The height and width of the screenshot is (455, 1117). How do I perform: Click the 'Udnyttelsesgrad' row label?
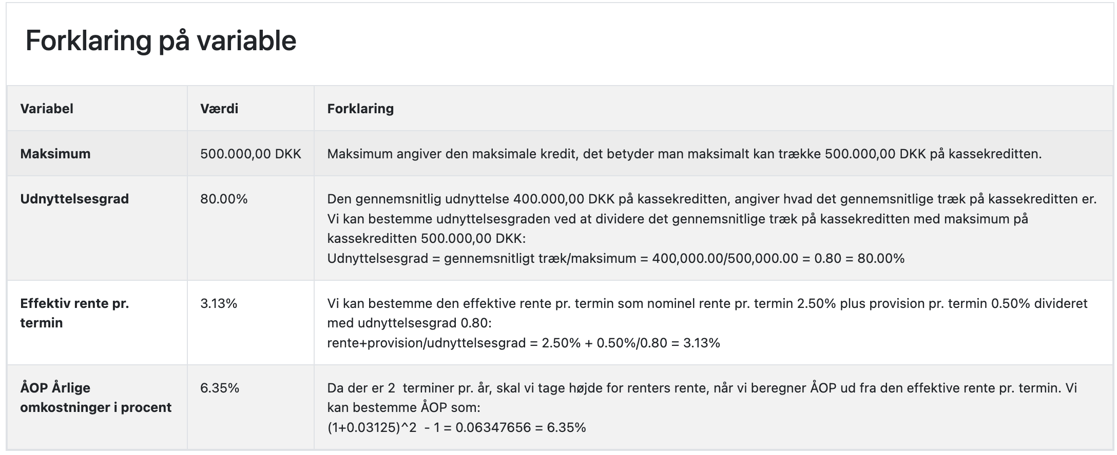[x=74, y=199]
